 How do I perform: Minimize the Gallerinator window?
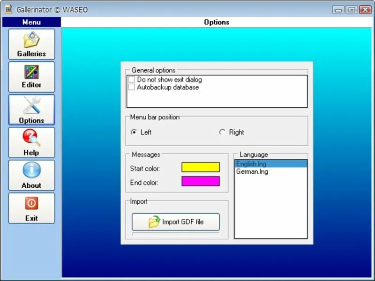point(338,10)
